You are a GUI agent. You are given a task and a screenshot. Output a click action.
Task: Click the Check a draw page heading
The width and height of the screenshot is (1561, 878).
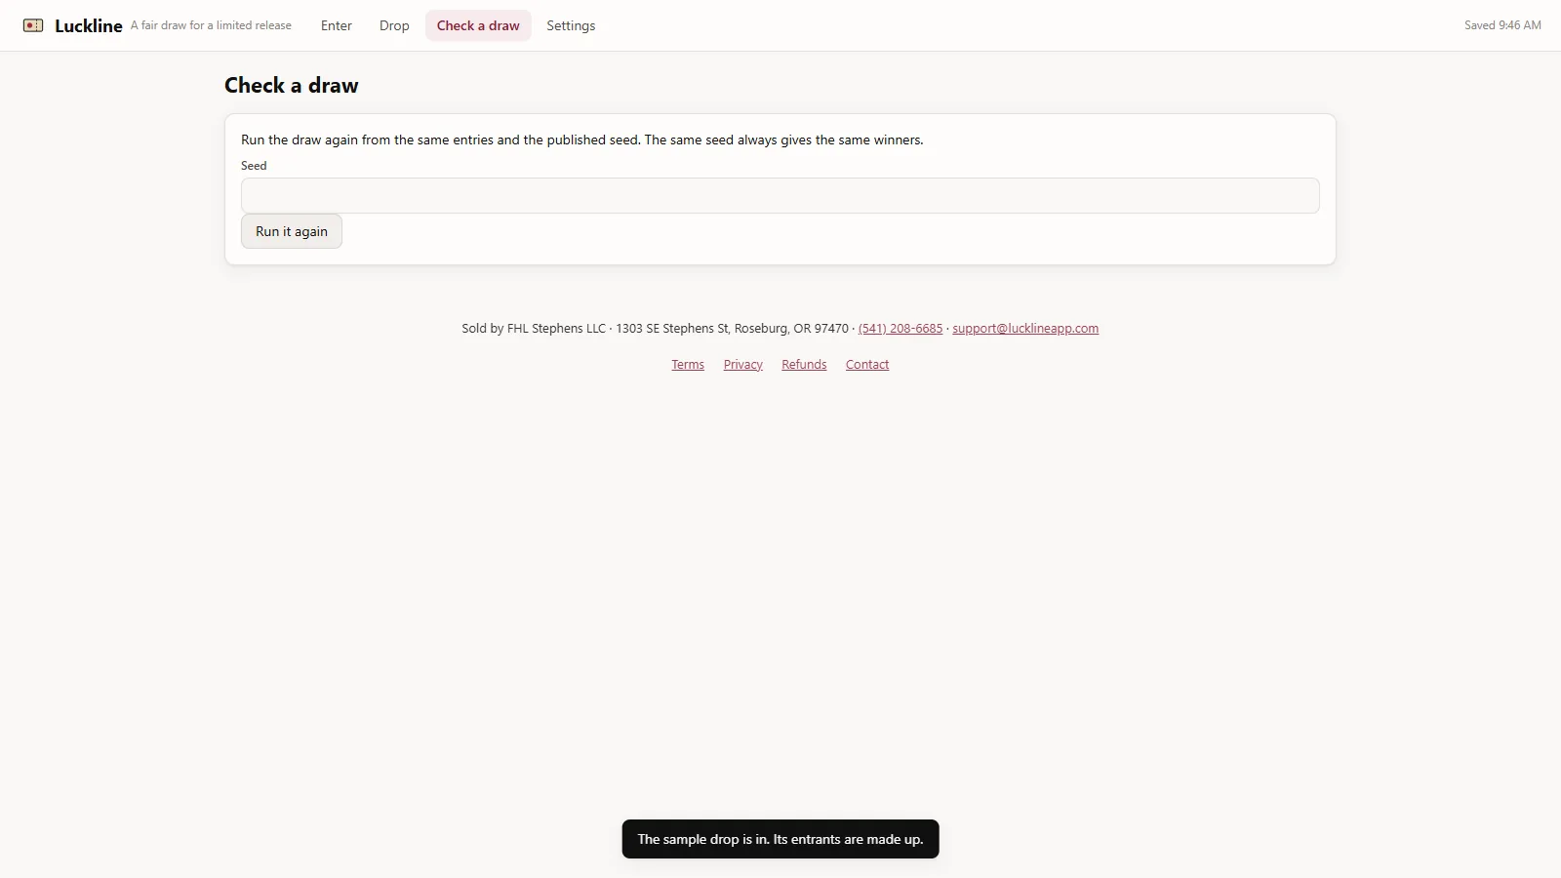(292, 85)
